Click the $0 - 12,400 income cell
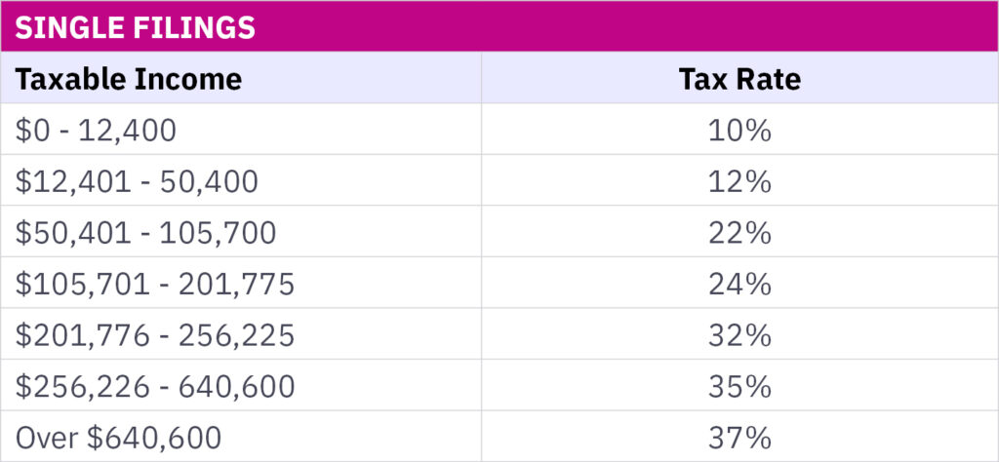Screen dimensions: 999x462 (96, 131)
